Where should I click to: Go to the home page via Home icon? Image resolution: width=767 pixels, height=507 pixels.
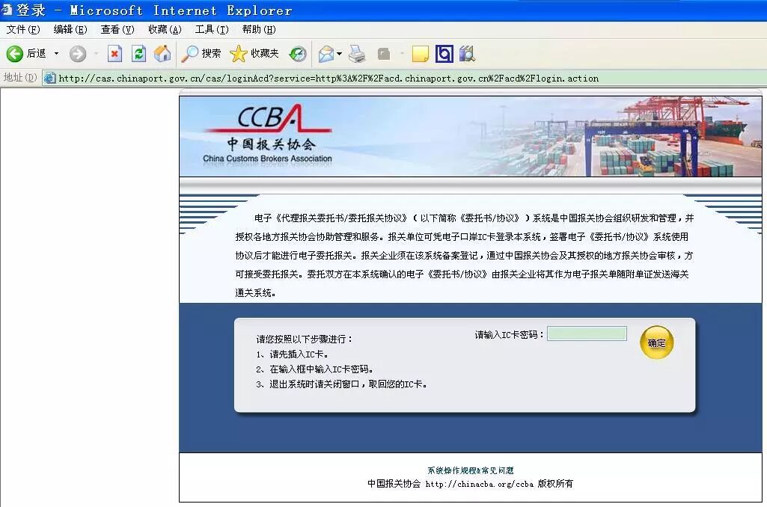[162, 54]
